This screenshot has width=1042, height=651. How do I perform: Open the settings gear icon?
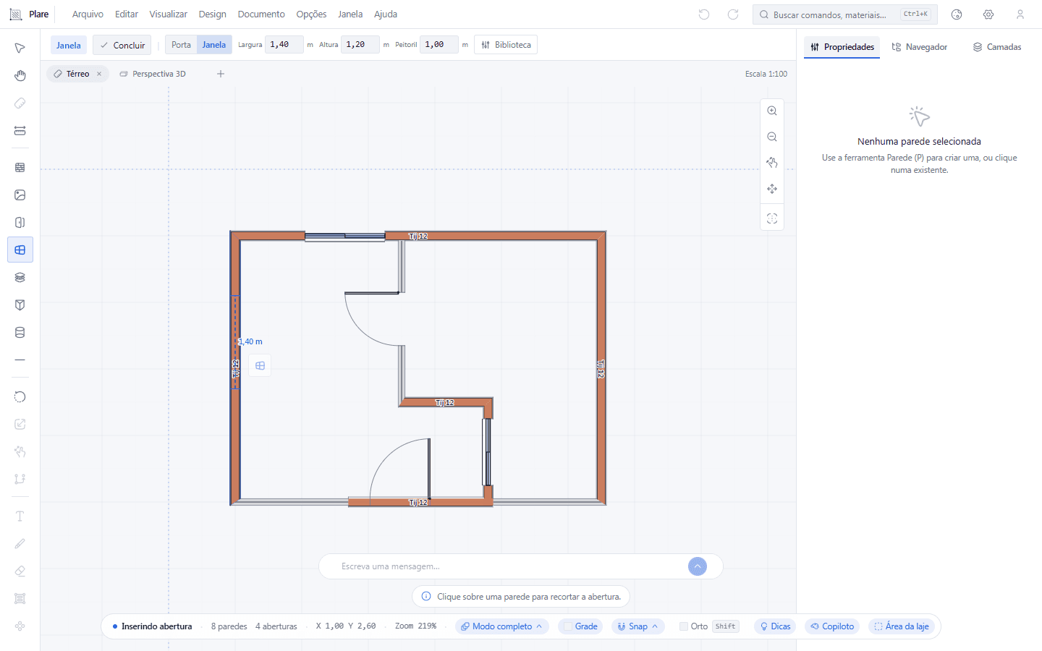[988, 14]
